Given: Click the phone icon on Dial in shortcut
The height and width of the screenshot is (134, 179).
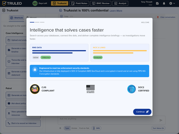Looking at the screenshot, I should [x=9, y=123].
